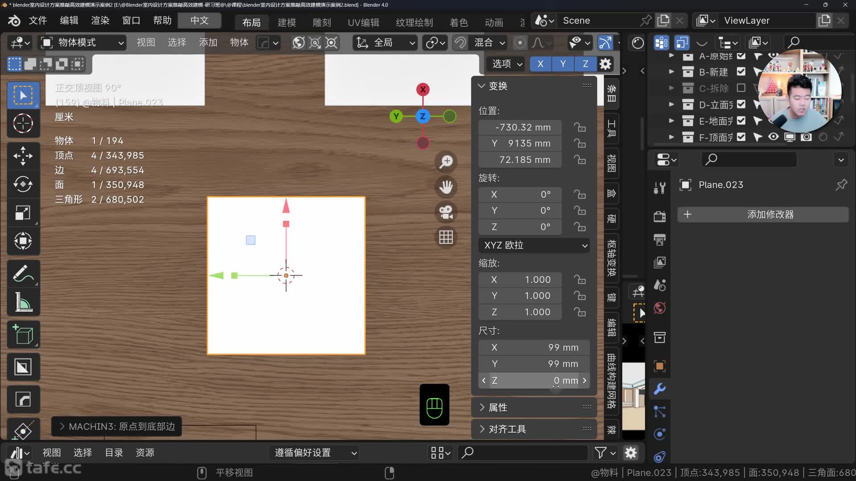Viewport: 856px width, 481px height.
Task: Choose the Add Cube tool
Action: pos(23,334)
